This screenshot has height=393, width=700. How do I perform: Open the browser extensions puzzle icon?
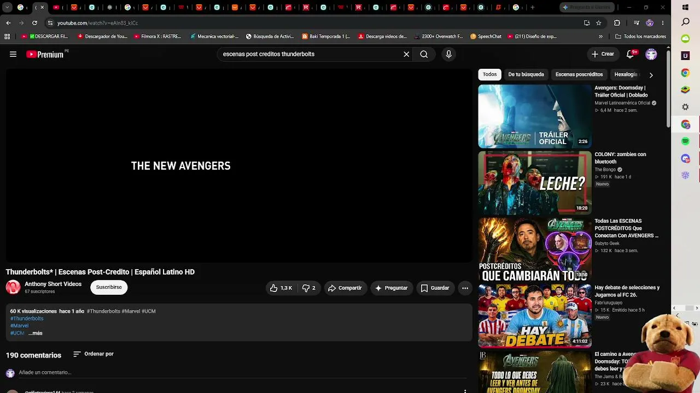click(x=617, y=23)
